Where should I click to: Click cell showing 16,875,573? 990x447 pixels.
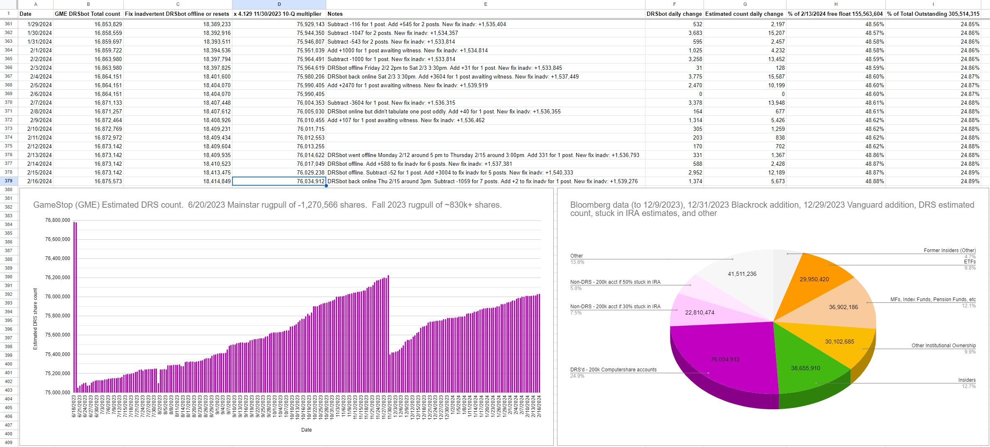[x=88, y=181]
